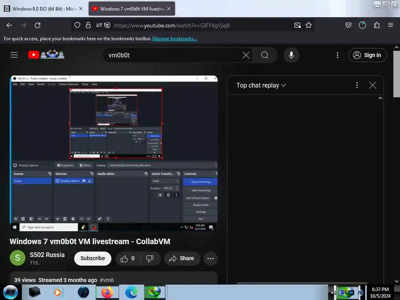The height and width of the screenshot is (300, 400).
Task: Open Windows Media Player from taskbar
Action: pyautogui.click(x=58, y=292)
